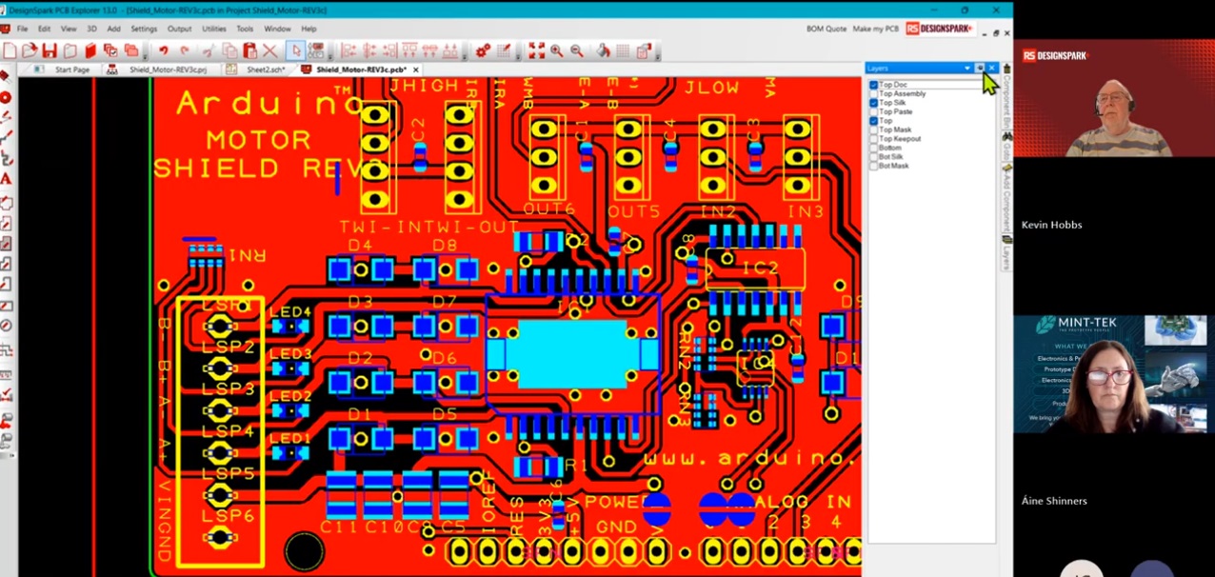Open the Window menu
This screenshot has height=577, width=1215.
click(x=277, y=29)
